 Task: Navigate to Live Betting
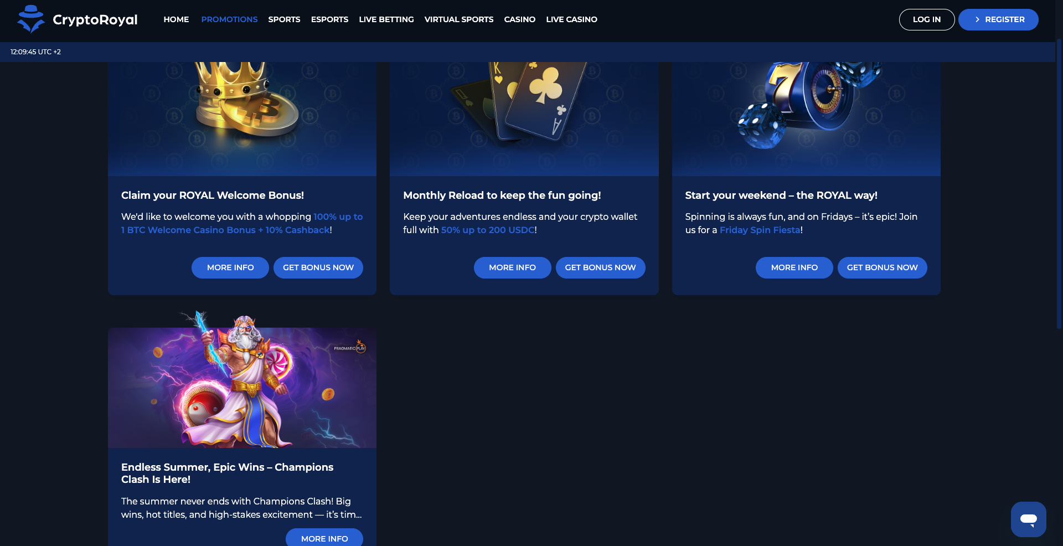coord(386,19)
